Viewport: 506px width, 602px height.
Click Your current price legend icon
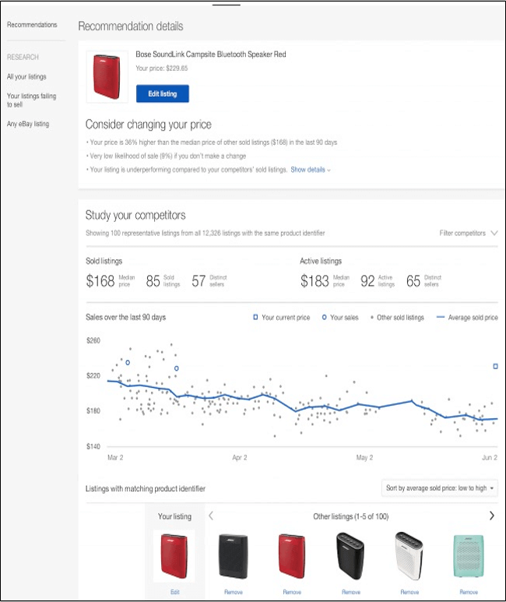[x=255, y=317]
